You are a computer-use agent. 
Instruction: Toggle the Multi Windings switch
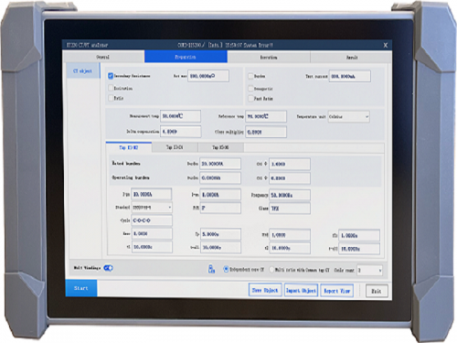[108, 268]
